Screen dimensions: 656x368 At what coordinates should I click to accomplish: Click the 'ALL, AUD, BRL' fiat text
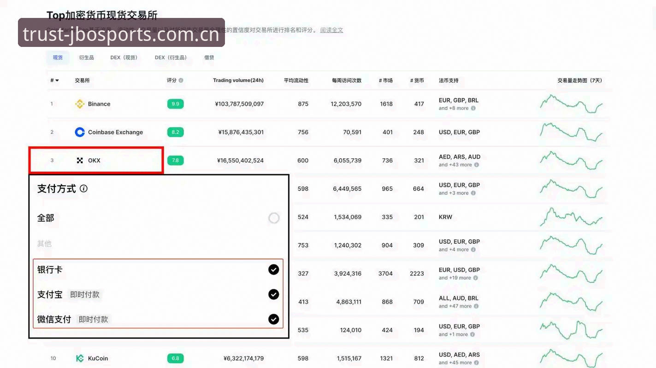pos(459,298)
